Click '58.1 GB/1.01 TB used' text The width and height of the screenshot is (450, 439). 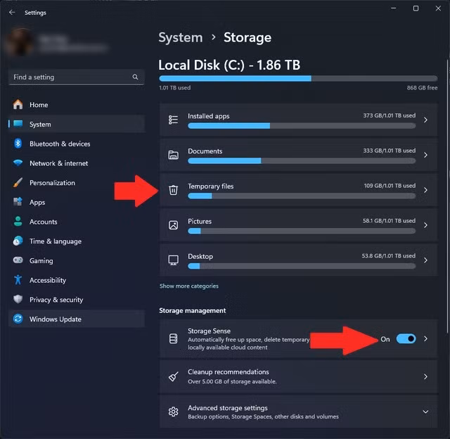tap(389, 221)
